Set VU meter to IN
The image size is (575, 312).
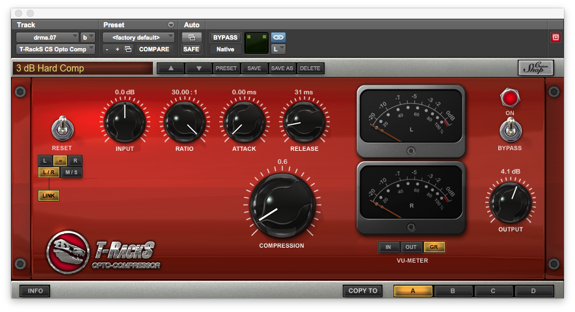point(388,247)
